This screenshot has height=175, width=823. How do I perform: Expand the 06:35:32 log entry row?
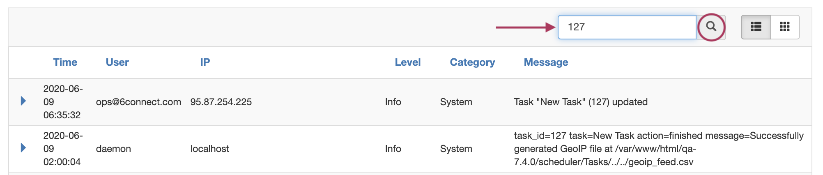(x=23, y=101)
